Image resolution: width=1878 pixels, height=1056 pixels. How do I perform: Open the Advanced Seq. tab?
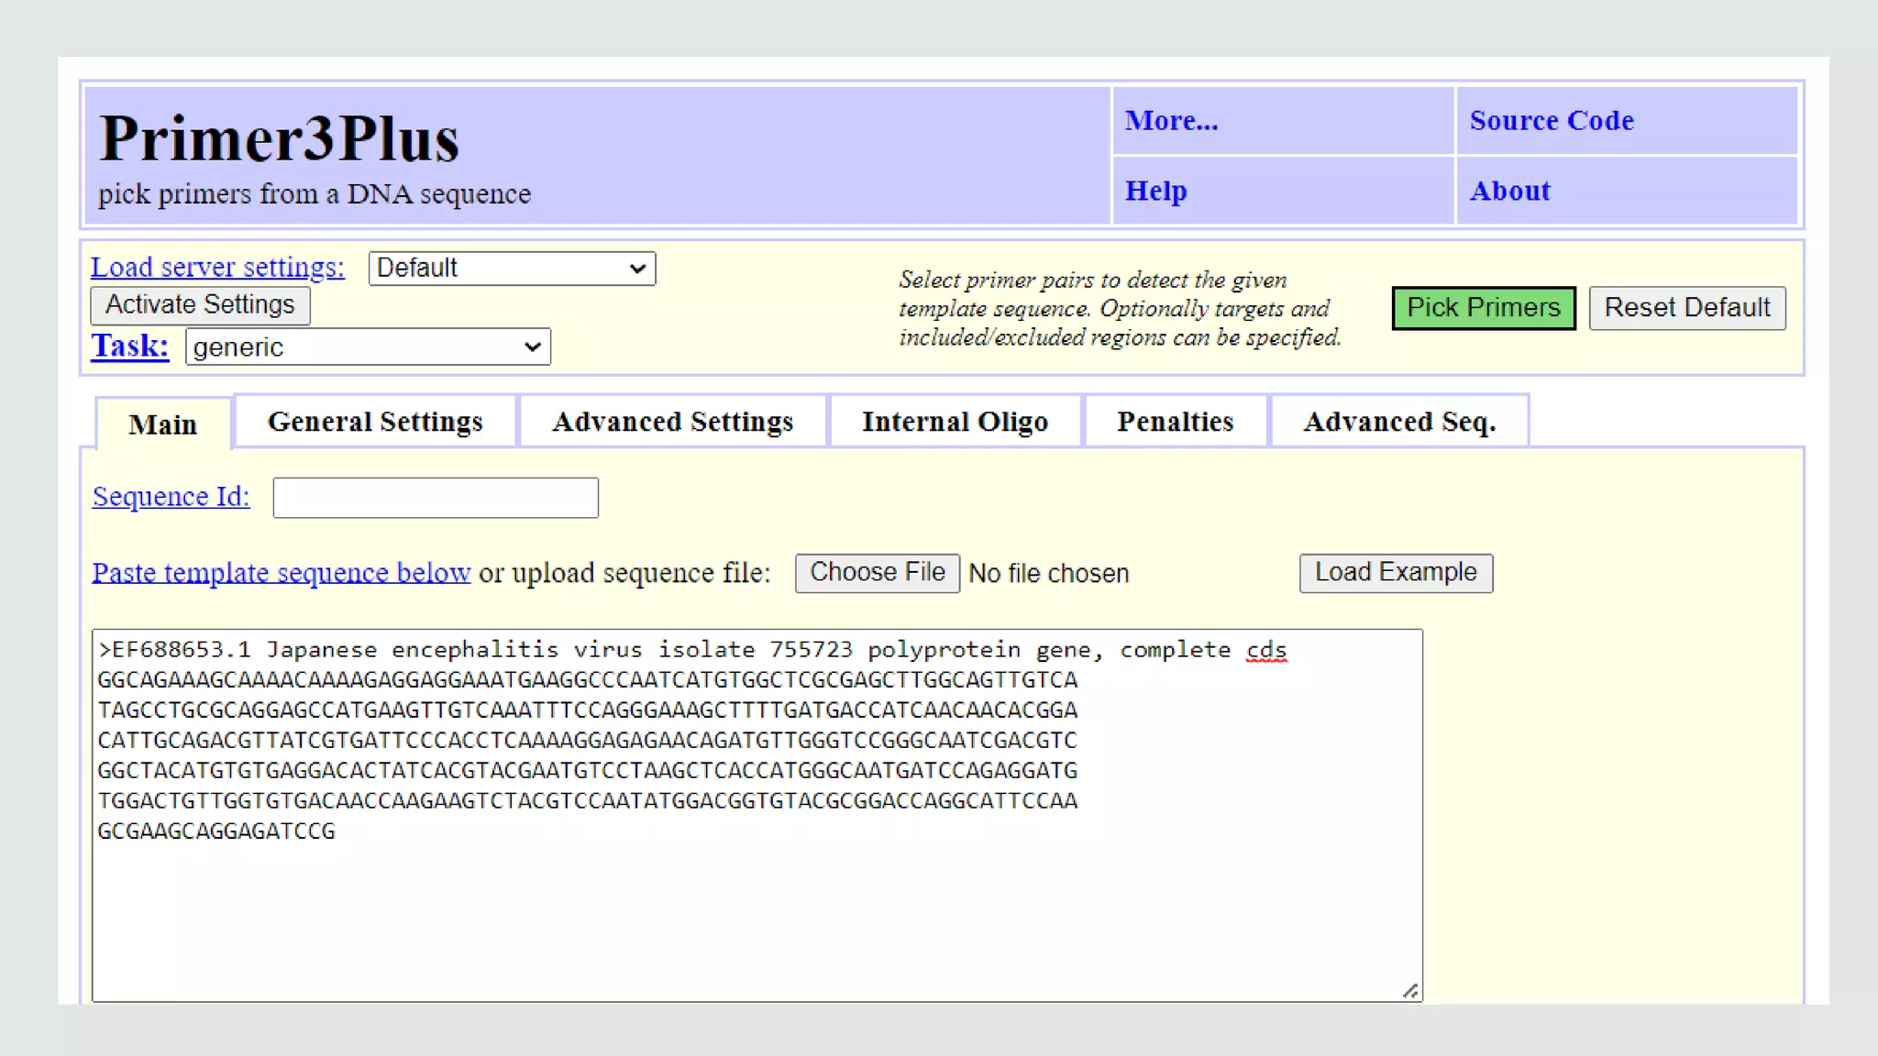(1398, 422)
